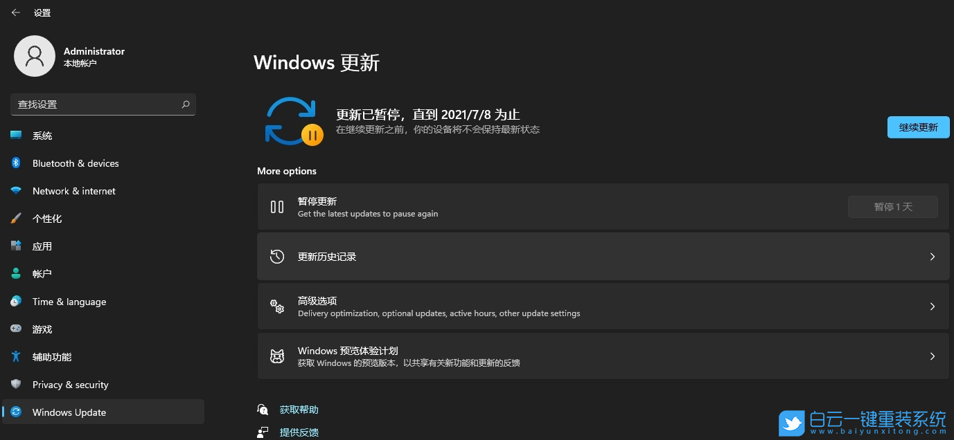The width and height of the screenshot is (954, 440).
Task: Expand the 高级选项 advanced options row
Action: point(603,306)
